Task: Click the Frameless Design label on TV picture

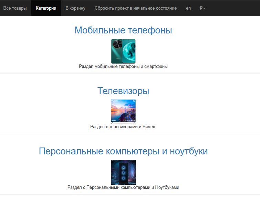Action: pyautogui.click(x=129, y=120)
